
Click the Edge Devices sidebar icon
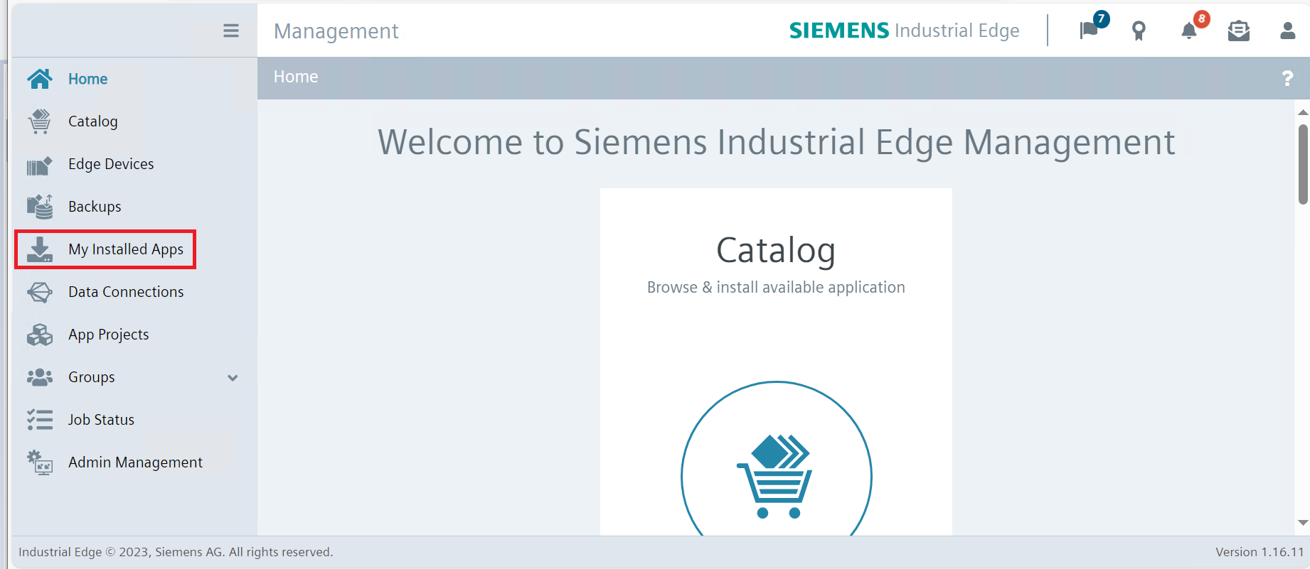39,165
